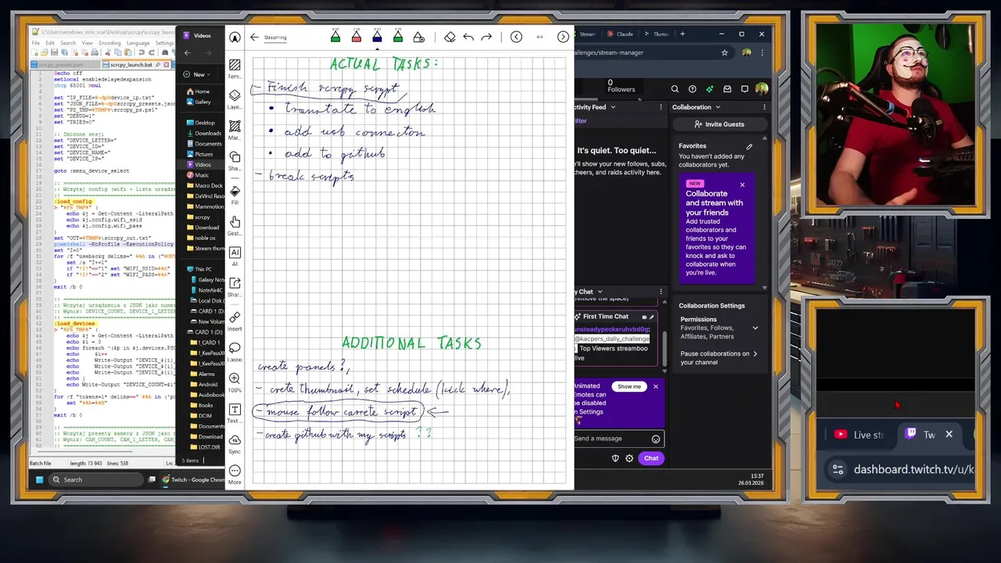The image size is (1001, 563).
Task: Open Twitch help icon
Action: click(692, 89)
